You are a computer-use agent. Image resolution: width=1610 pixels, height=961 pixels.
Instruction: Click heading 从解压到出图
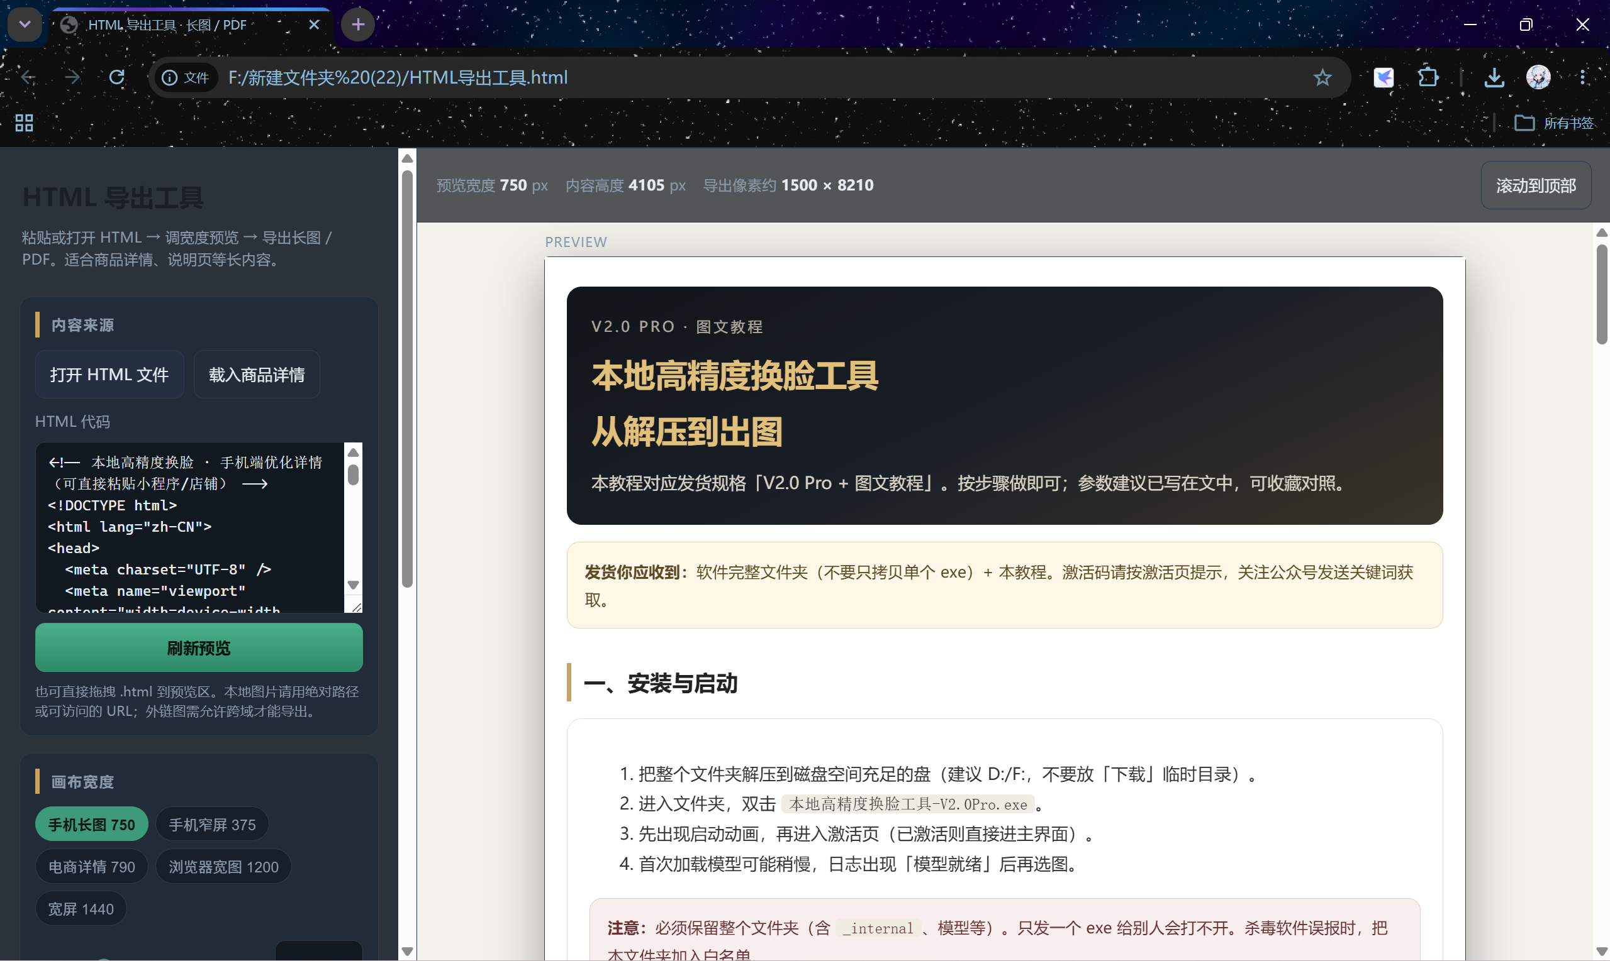687,431
